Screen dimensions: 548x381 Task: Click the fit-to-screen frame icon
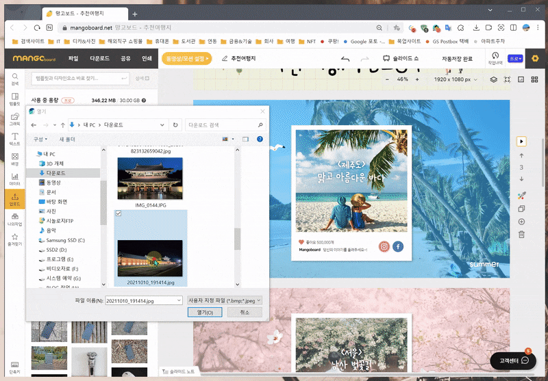pyautogui.click(x=507, y=79)
